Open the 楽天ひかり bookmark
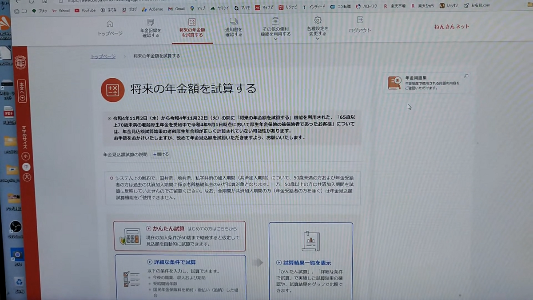The image size is (533, 300). tap(423, 6)
